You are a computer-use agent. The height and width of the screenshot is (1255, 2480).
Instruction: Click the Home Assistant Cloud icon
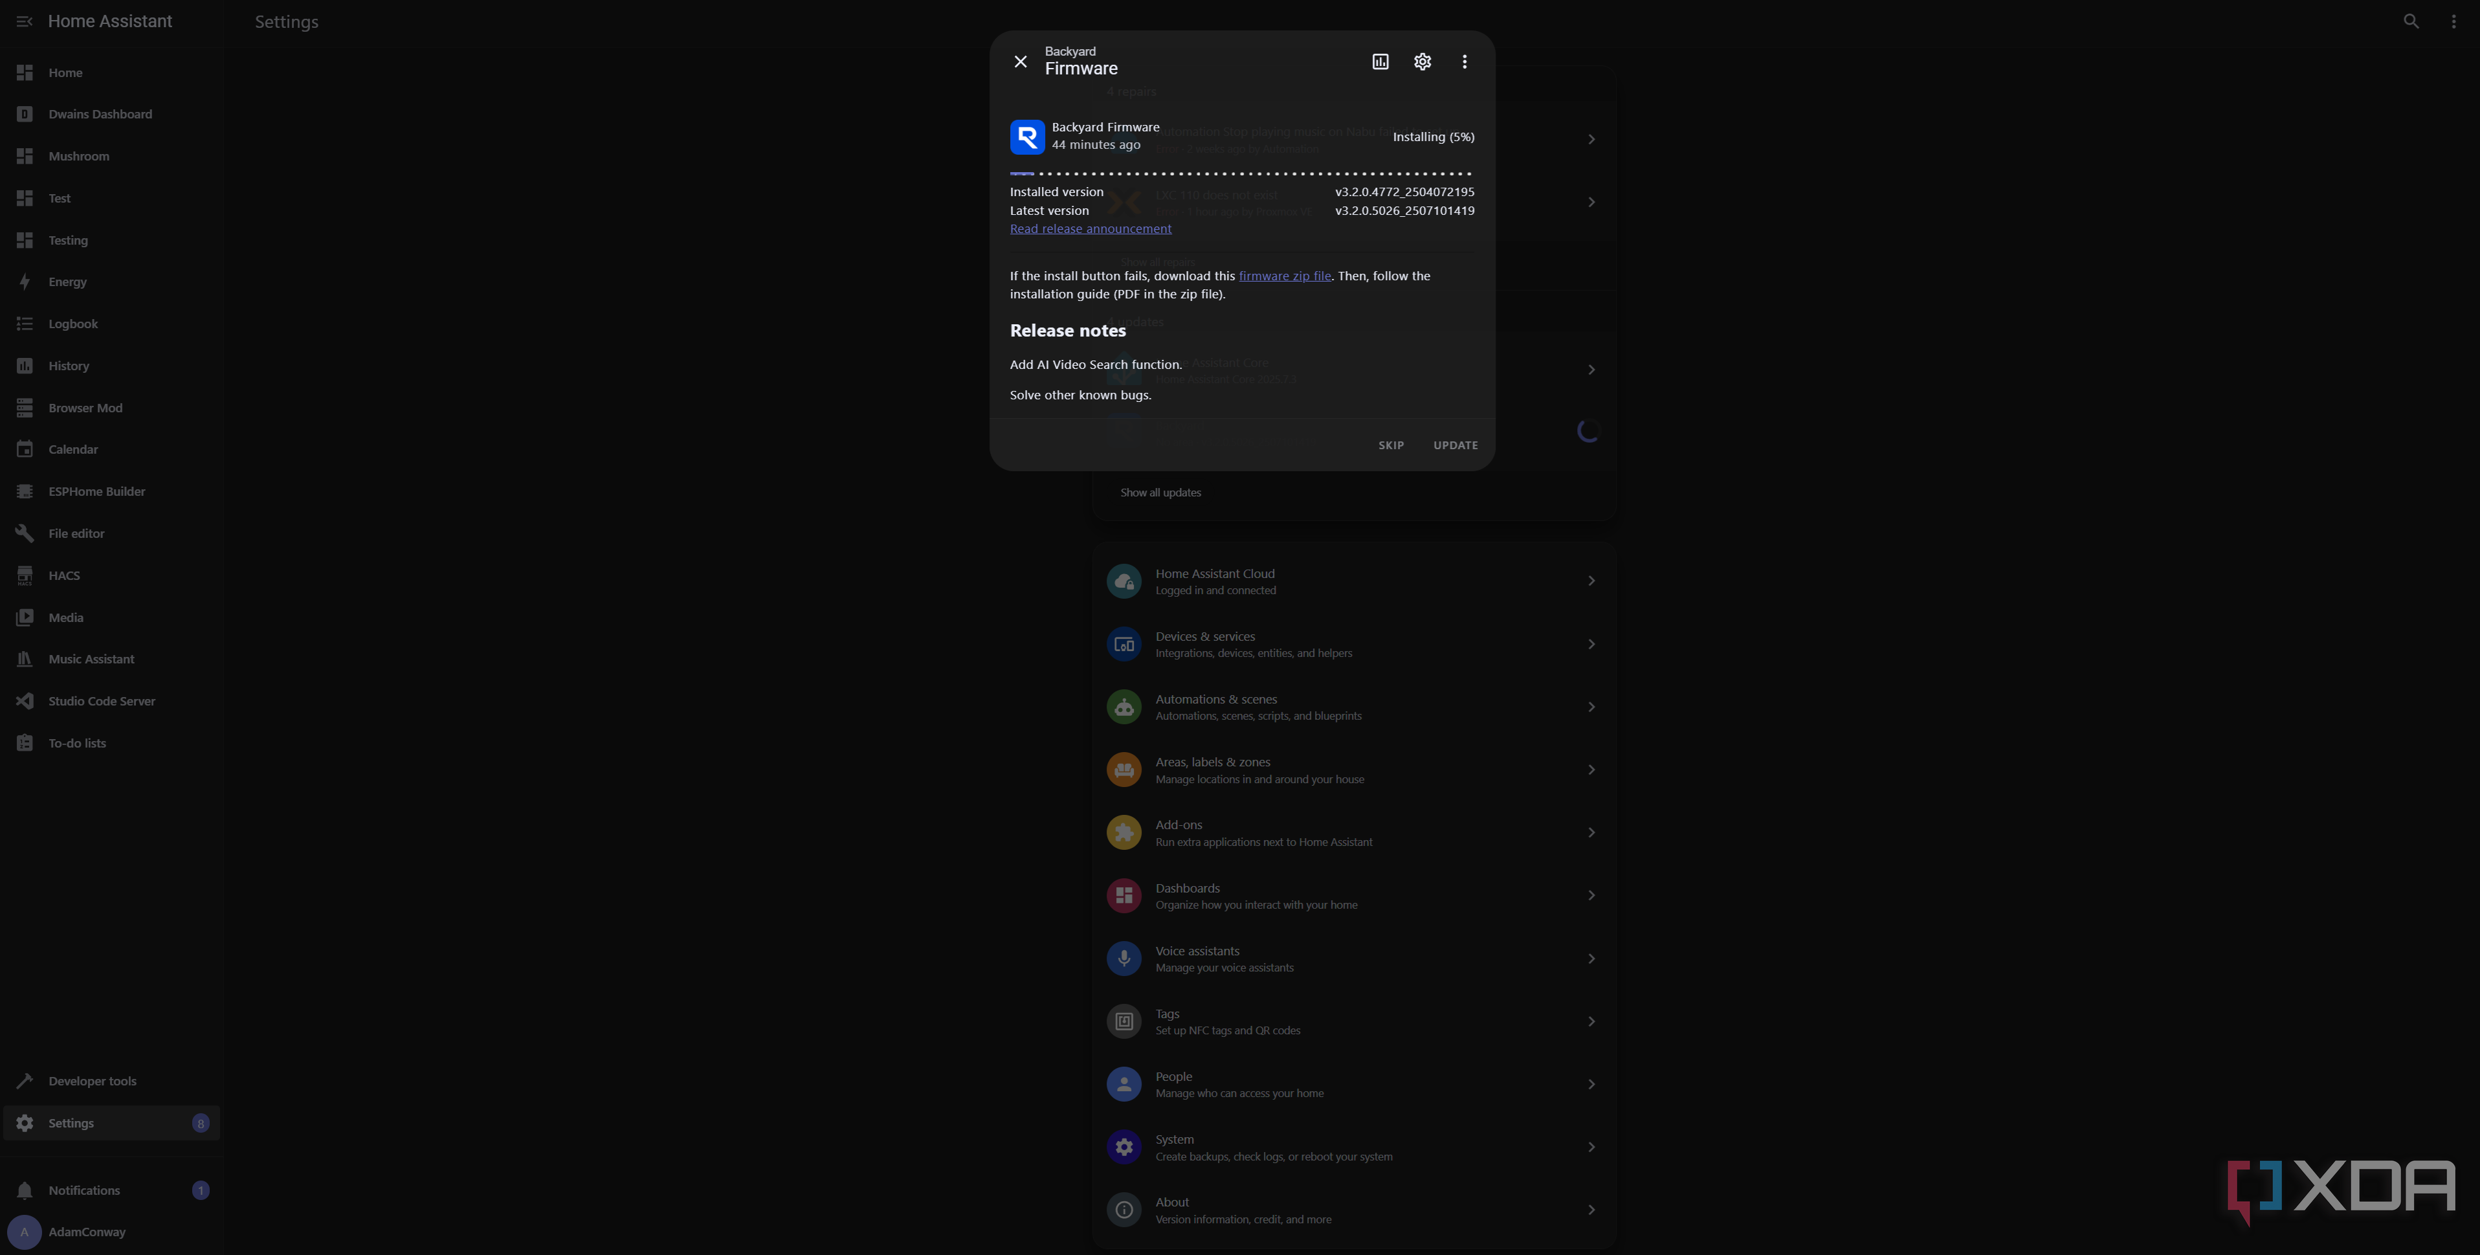click(1124, 582)
